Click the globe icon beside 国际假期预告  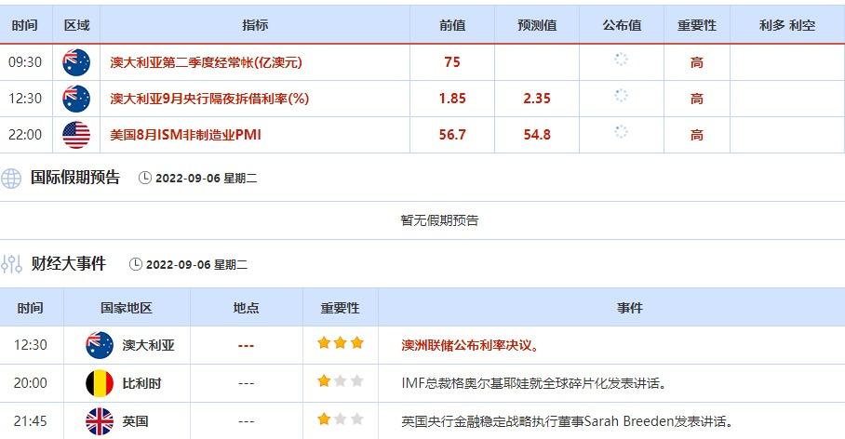tap(11, 178)
